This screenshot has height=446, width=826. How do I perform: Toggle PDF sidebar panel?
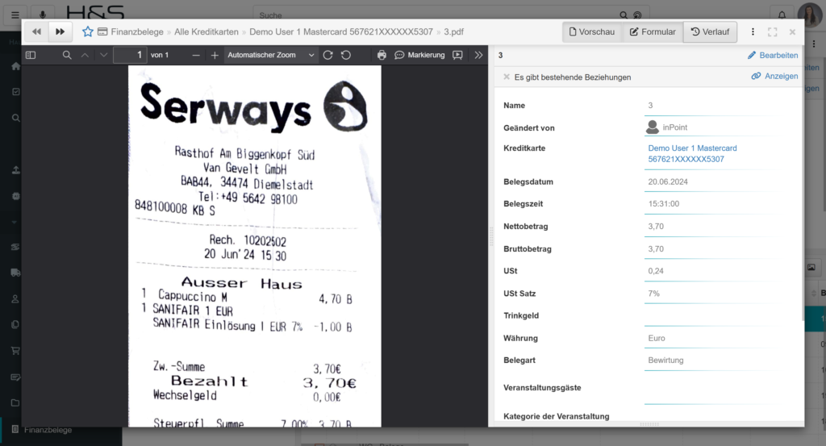pyautogui.click(x=31, y=55)
